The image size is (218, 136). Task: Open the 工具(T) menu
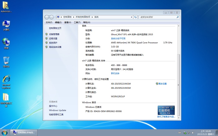pos(77,22)
